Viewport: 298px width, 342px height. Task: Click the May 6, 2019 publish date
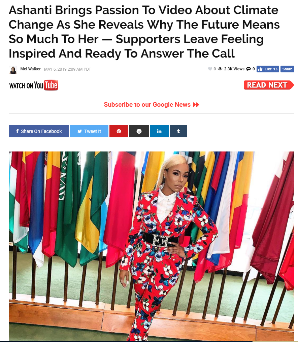tap(67, 69)
